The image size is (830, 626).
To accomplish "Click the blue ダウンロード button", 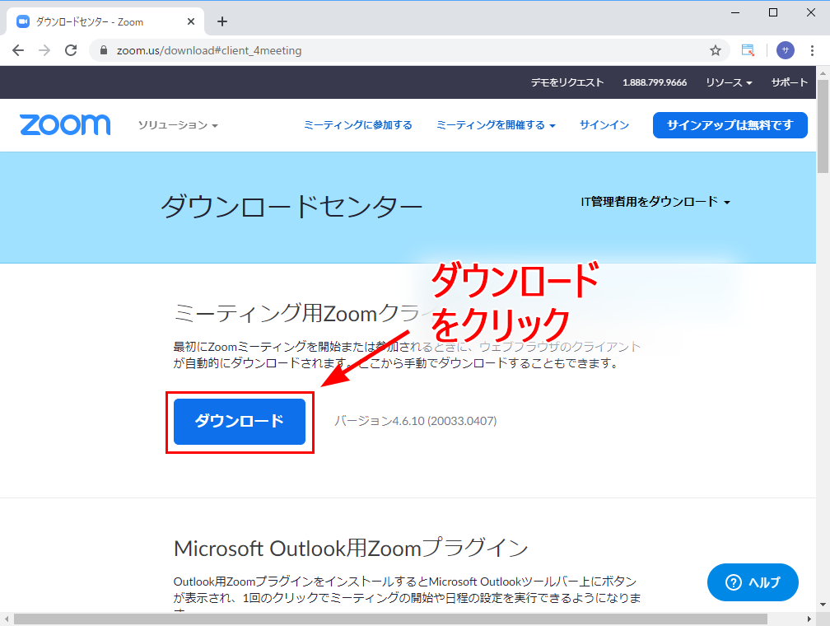I will point(240,421).
